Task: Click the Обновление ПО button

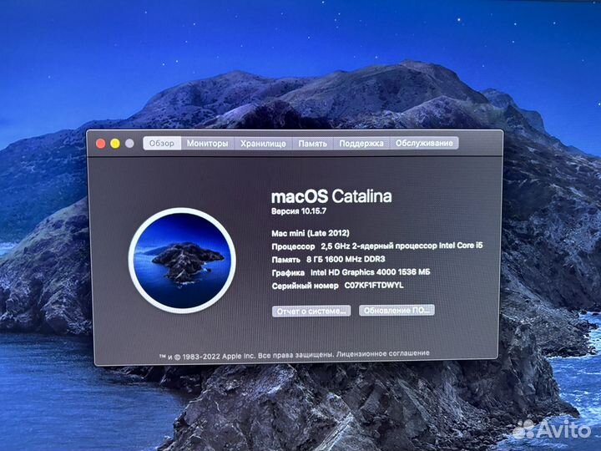Action: pyautogui.click(x=396, y=310)
